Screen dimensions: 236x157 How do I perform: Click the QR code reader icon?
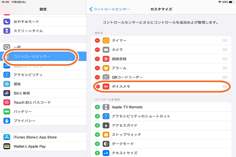pos(106,77)
